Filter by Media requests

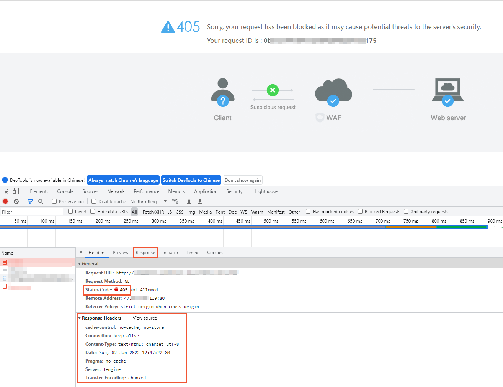pyautogui.click(x=205, y=212)
